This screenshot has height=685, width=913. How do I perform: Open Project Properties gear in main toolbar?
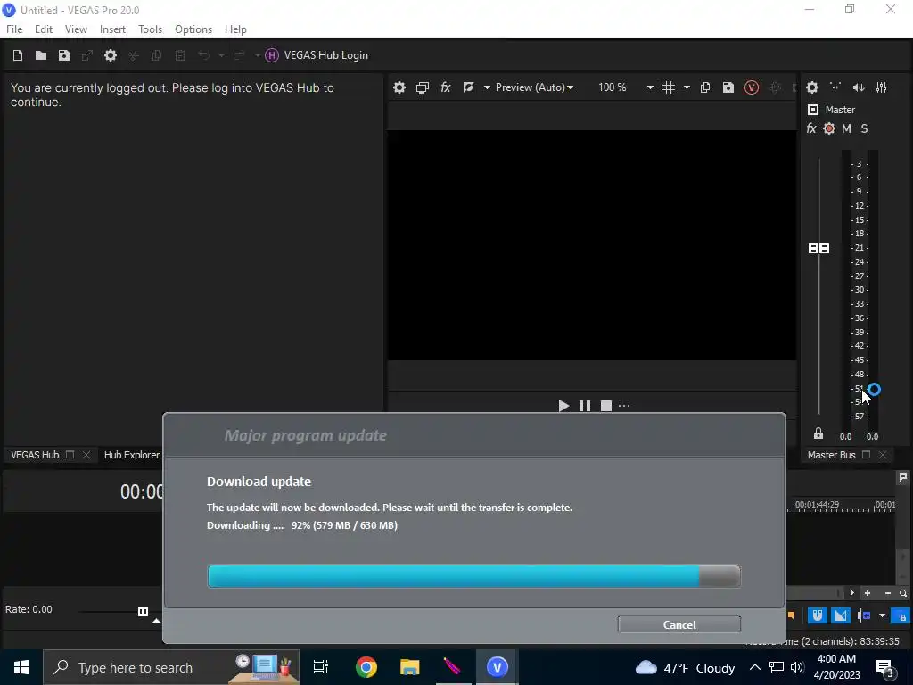[110, 55]
